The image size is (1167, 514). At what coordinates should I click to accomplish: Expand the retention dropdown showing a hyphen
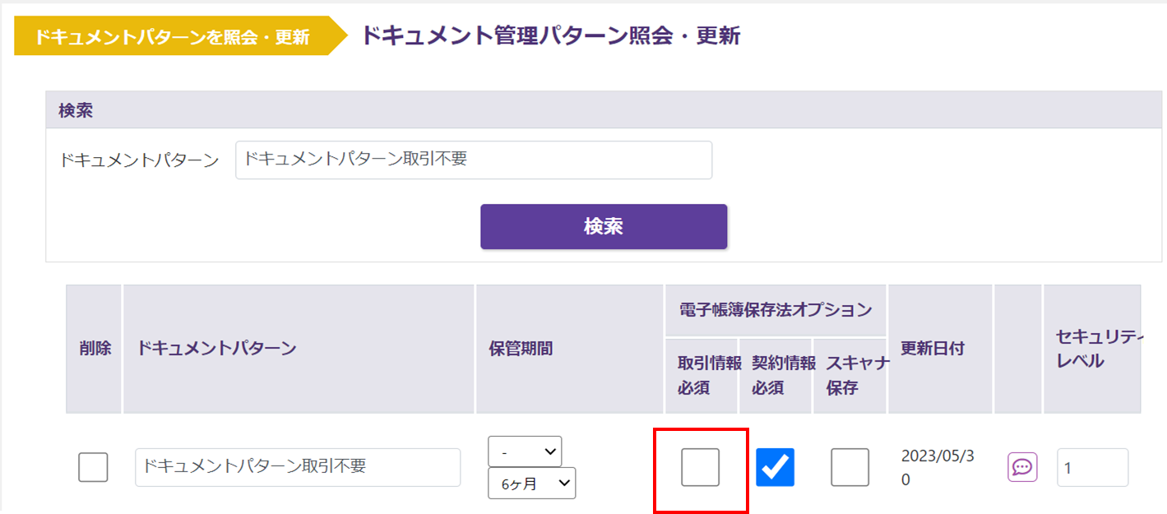tap(525, 451)
